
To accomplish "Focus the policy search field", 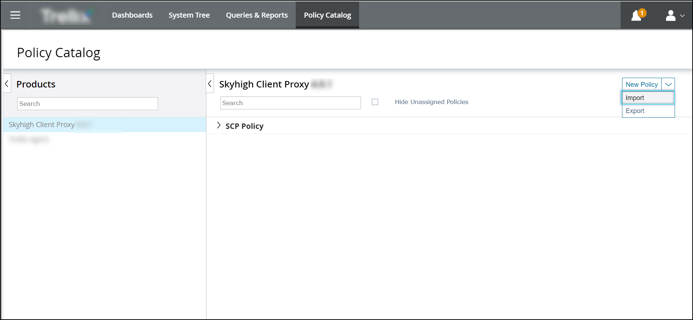I will coord(290,103).
